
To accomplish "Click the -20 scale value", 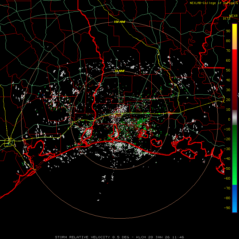I will pyautogui.click(x=227, y=139).
